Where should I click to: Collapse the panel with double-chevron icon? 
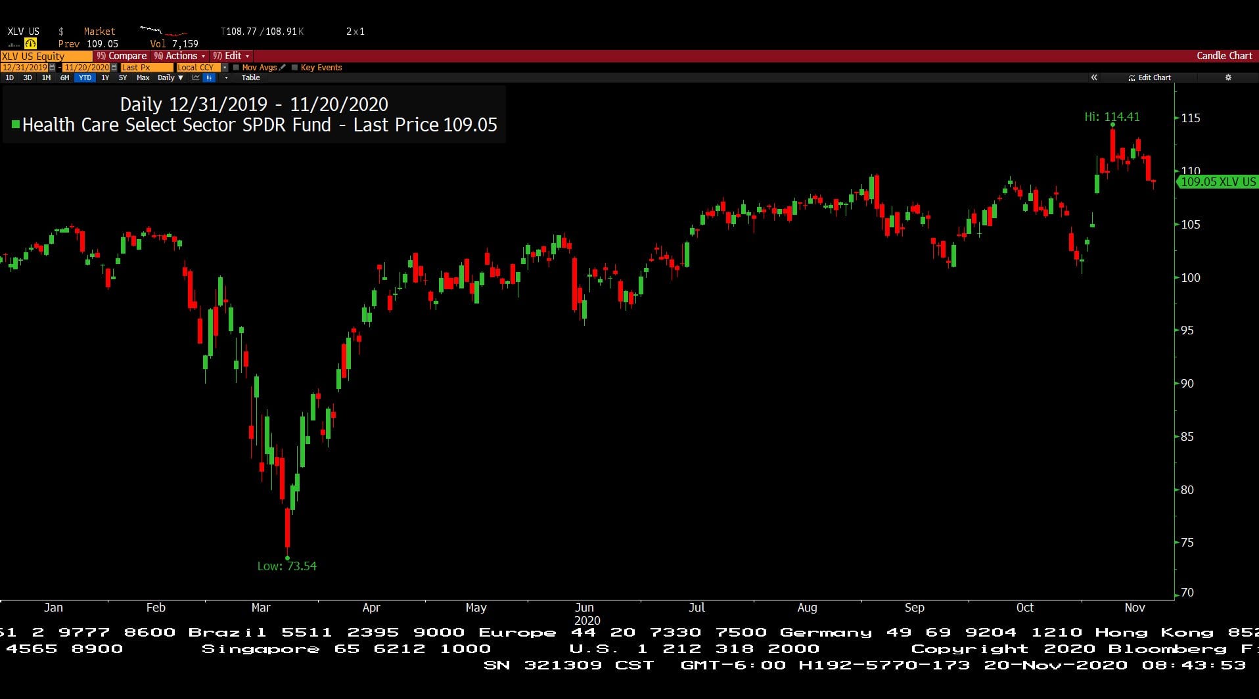point(1094,78)
